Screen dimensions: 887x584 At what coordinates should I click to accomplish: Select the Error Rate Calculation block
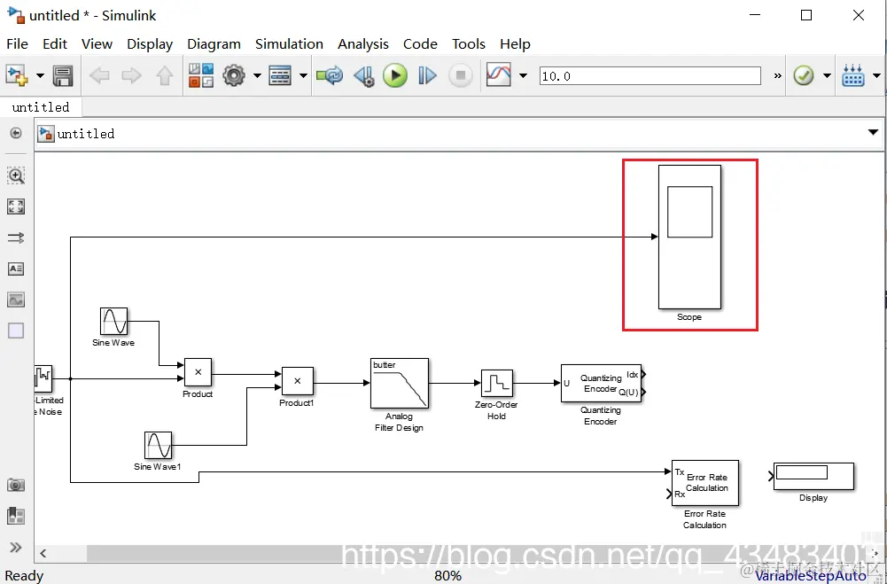[x=704, y=483]
